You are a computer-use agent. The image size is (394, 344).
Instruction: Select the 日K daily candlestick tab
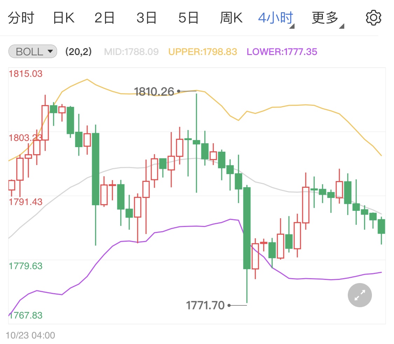pyautogui.click(x=64, y=18)
